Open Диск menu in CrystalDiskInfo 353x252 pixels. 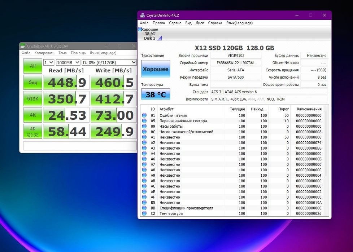point(200,23)
